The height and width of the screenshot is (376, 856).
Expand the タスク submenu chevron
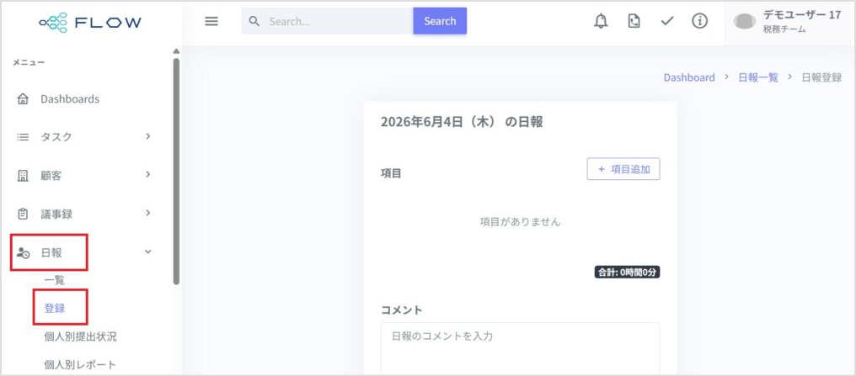click(148, 136)
